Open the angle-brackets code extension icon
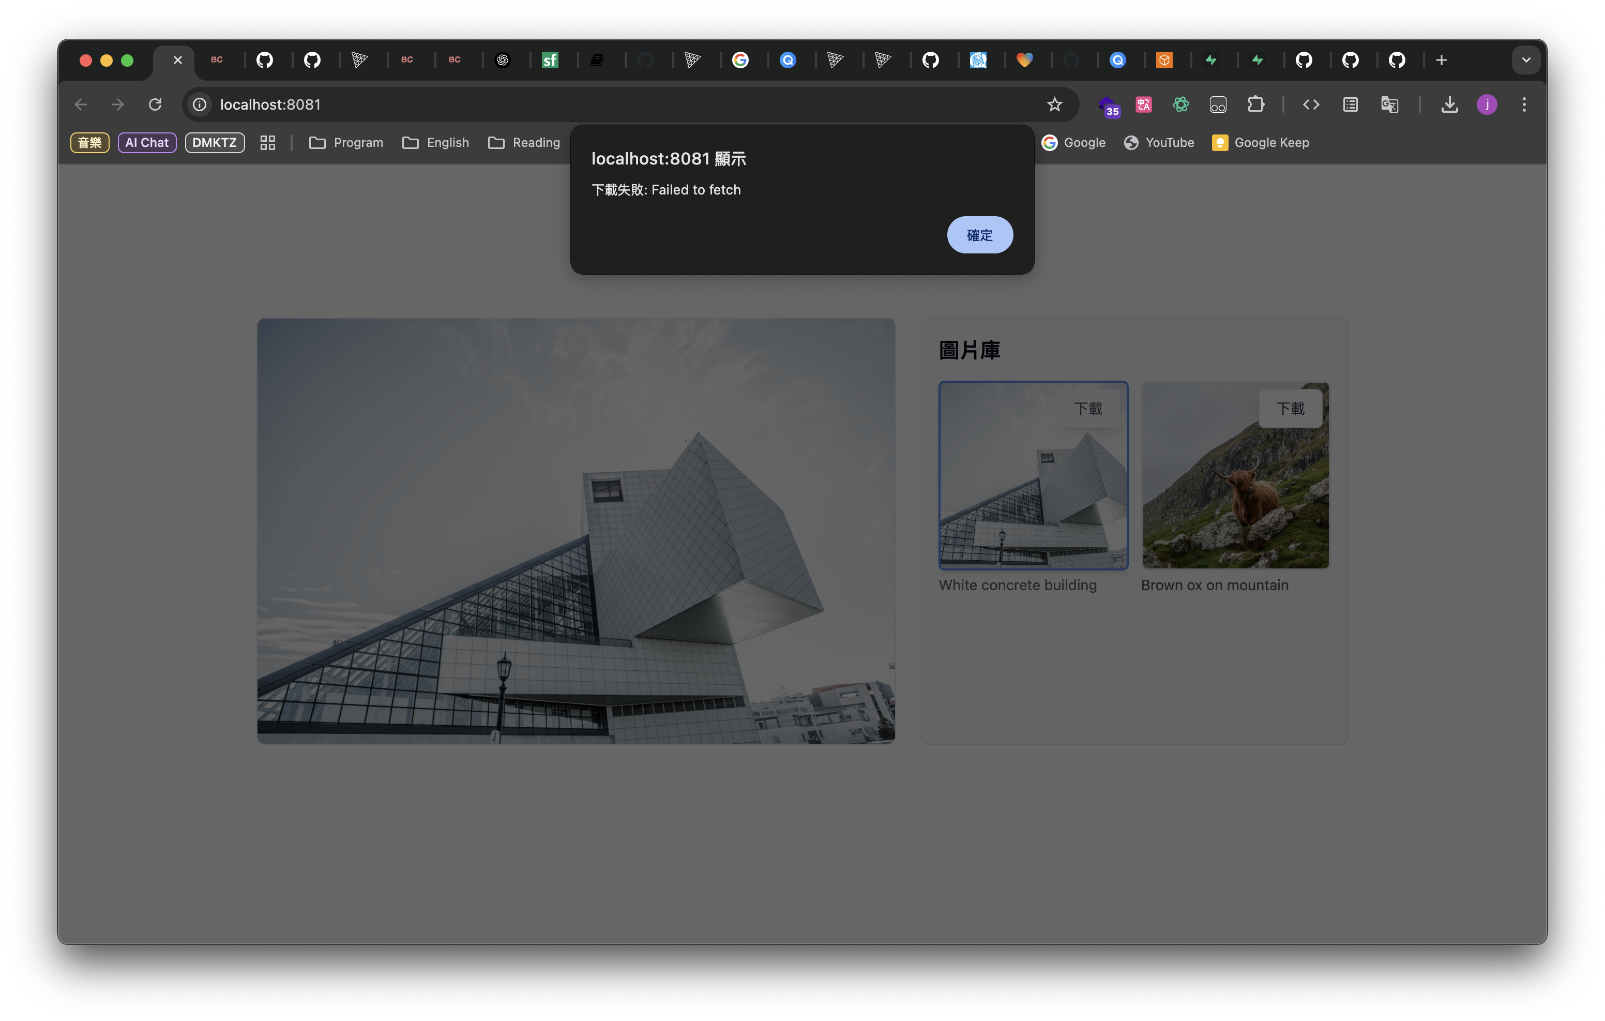The image size is (1605, 1021). point(1310,104)
